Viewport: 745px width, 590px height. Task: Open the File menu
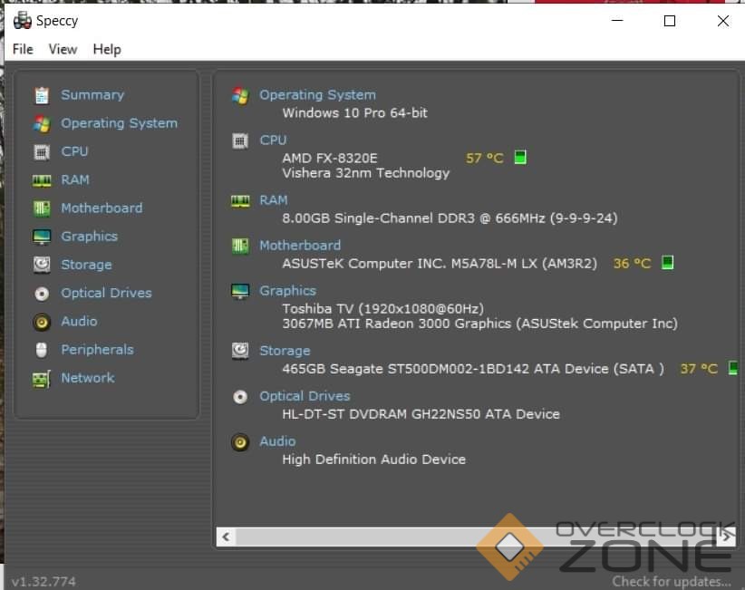tap(23, 50)
